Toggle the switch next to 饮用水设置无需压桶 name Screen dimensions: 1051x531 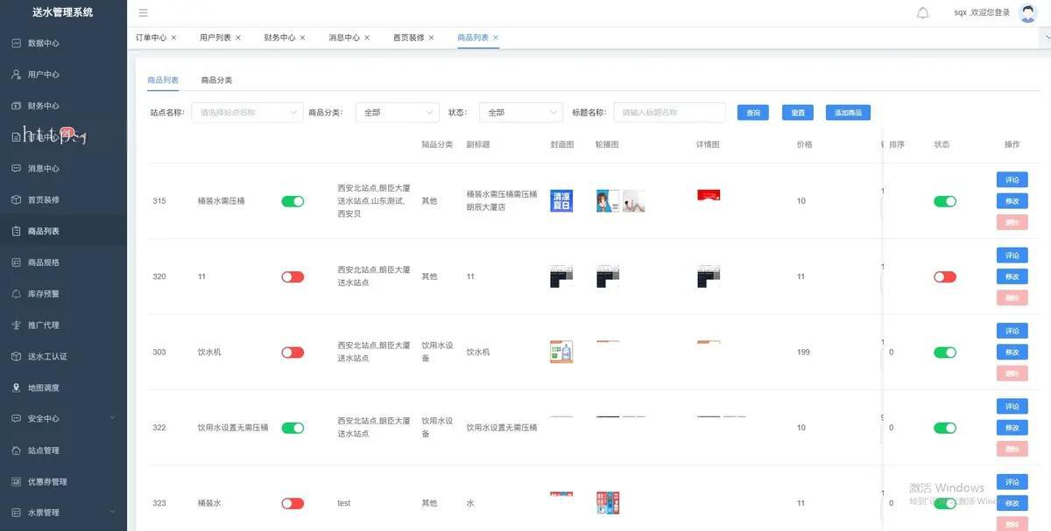click(293, 428)
